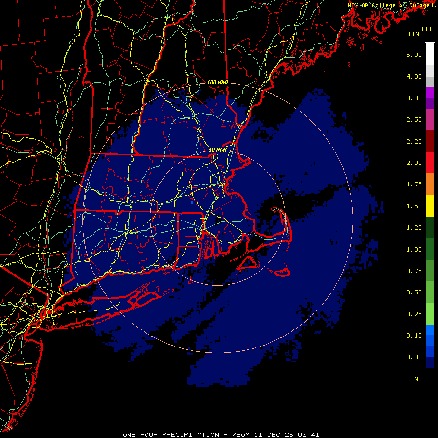Click the 1.00 legend value
This screenshot has width=438, height=438.
(x=414, y=250)
